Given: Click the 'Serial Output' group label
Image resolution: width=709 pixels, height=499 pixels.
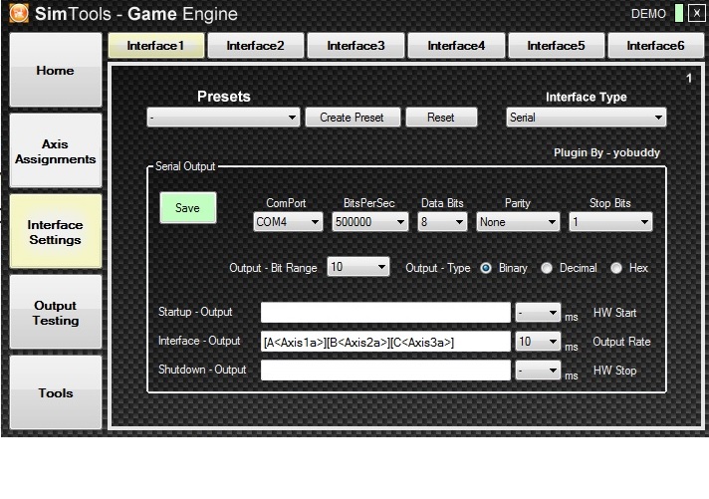Looking at the screenshot, I should pos(185,166).
